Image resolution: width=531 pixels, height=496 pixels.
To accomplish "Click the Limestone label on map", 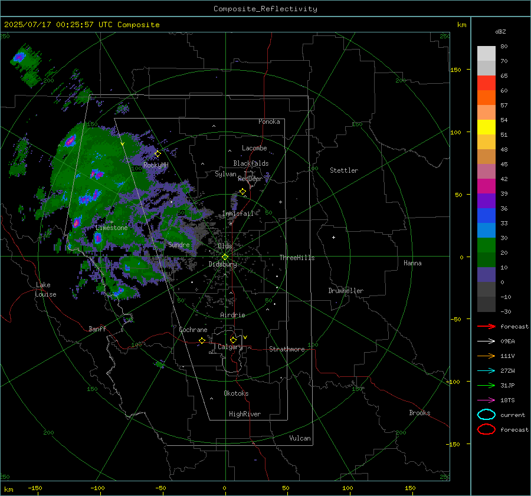I will point(112,228).
